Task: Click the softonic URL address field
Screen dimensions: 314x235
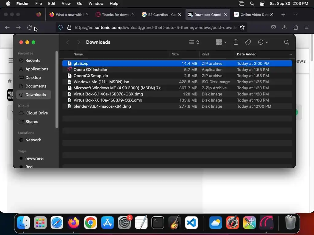Action: [x=155, y=27]
